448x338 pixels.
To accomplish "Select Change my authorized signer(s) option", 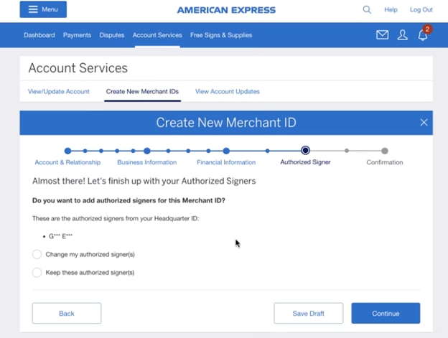I will click(37, 254).
